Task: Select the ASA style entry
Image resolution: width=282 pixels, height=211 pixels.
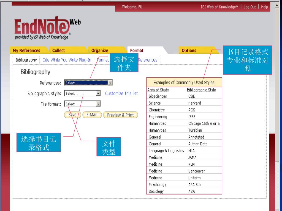Action: point(192,191)
